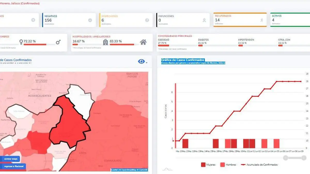
Task: Click the 'Casos diarios' axis label
Action: pyautogui.click(x=165, y=112)
